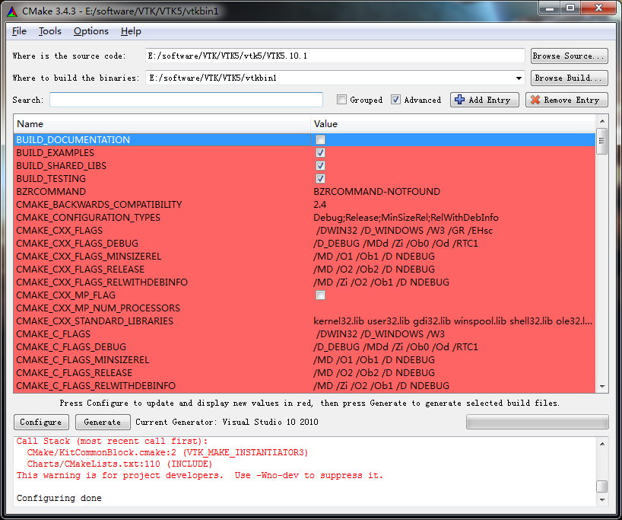The width and height of the screenshot is (622, 520).
Task: Click the blue plus Add Entry icon
Action: point(459,100)
